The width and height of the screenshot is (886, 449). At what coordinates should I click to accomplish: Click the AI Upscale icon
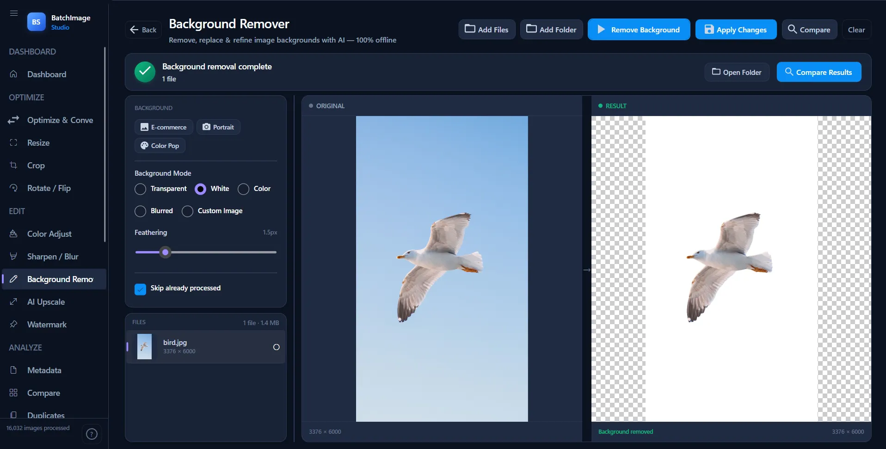(13, 301)
